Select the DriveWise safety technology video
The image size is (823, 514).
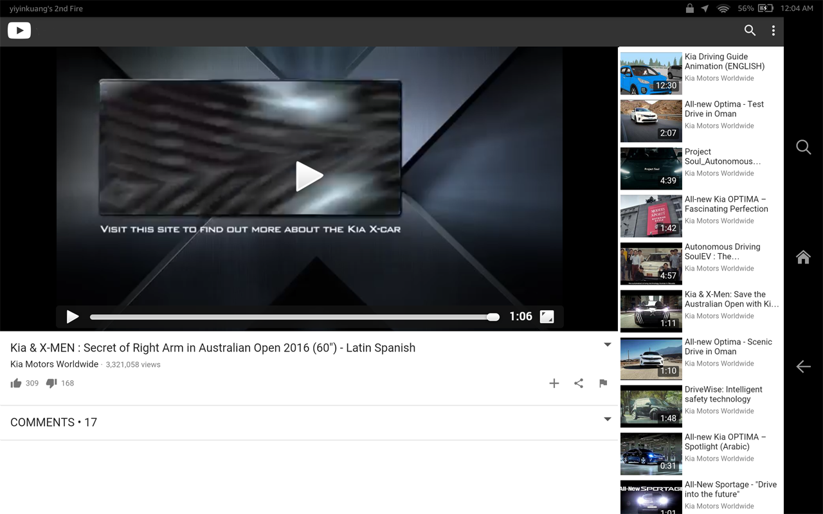tap(700, 405)
